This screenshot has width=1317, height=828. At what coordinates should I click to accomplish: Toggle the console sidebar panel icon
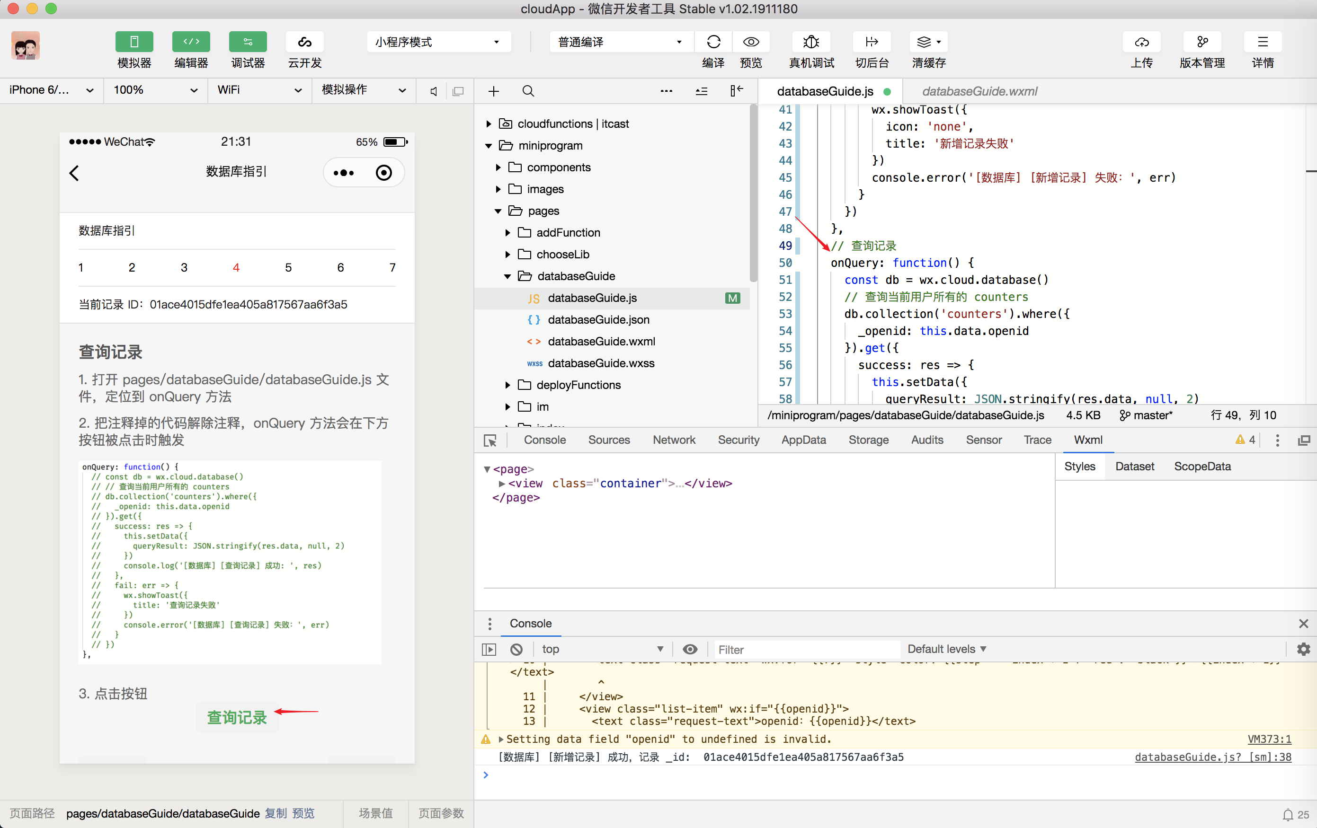[x=489, y=649]
